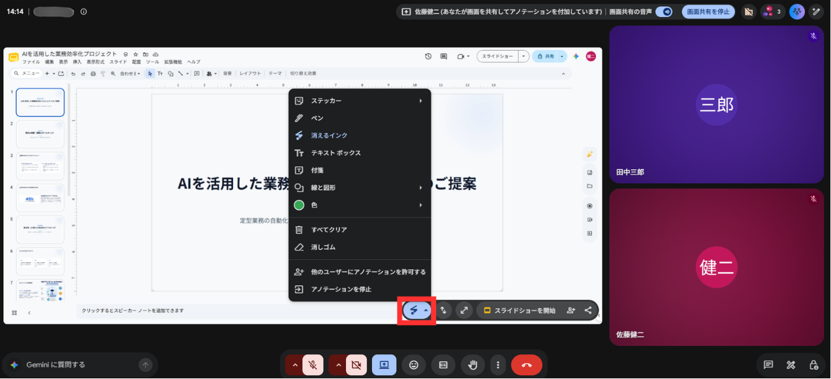Expand the 線と図形 submenu
This screenshot has width=831, height=379.
click(x=360, y=188)
